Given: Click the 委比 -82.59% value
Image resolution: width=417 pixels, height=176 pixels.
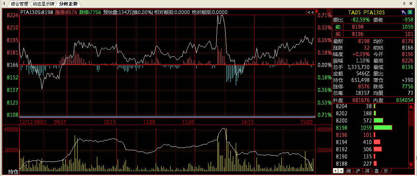Looking at the screenshot, I should pyautogui.click(x=360, y=20).
